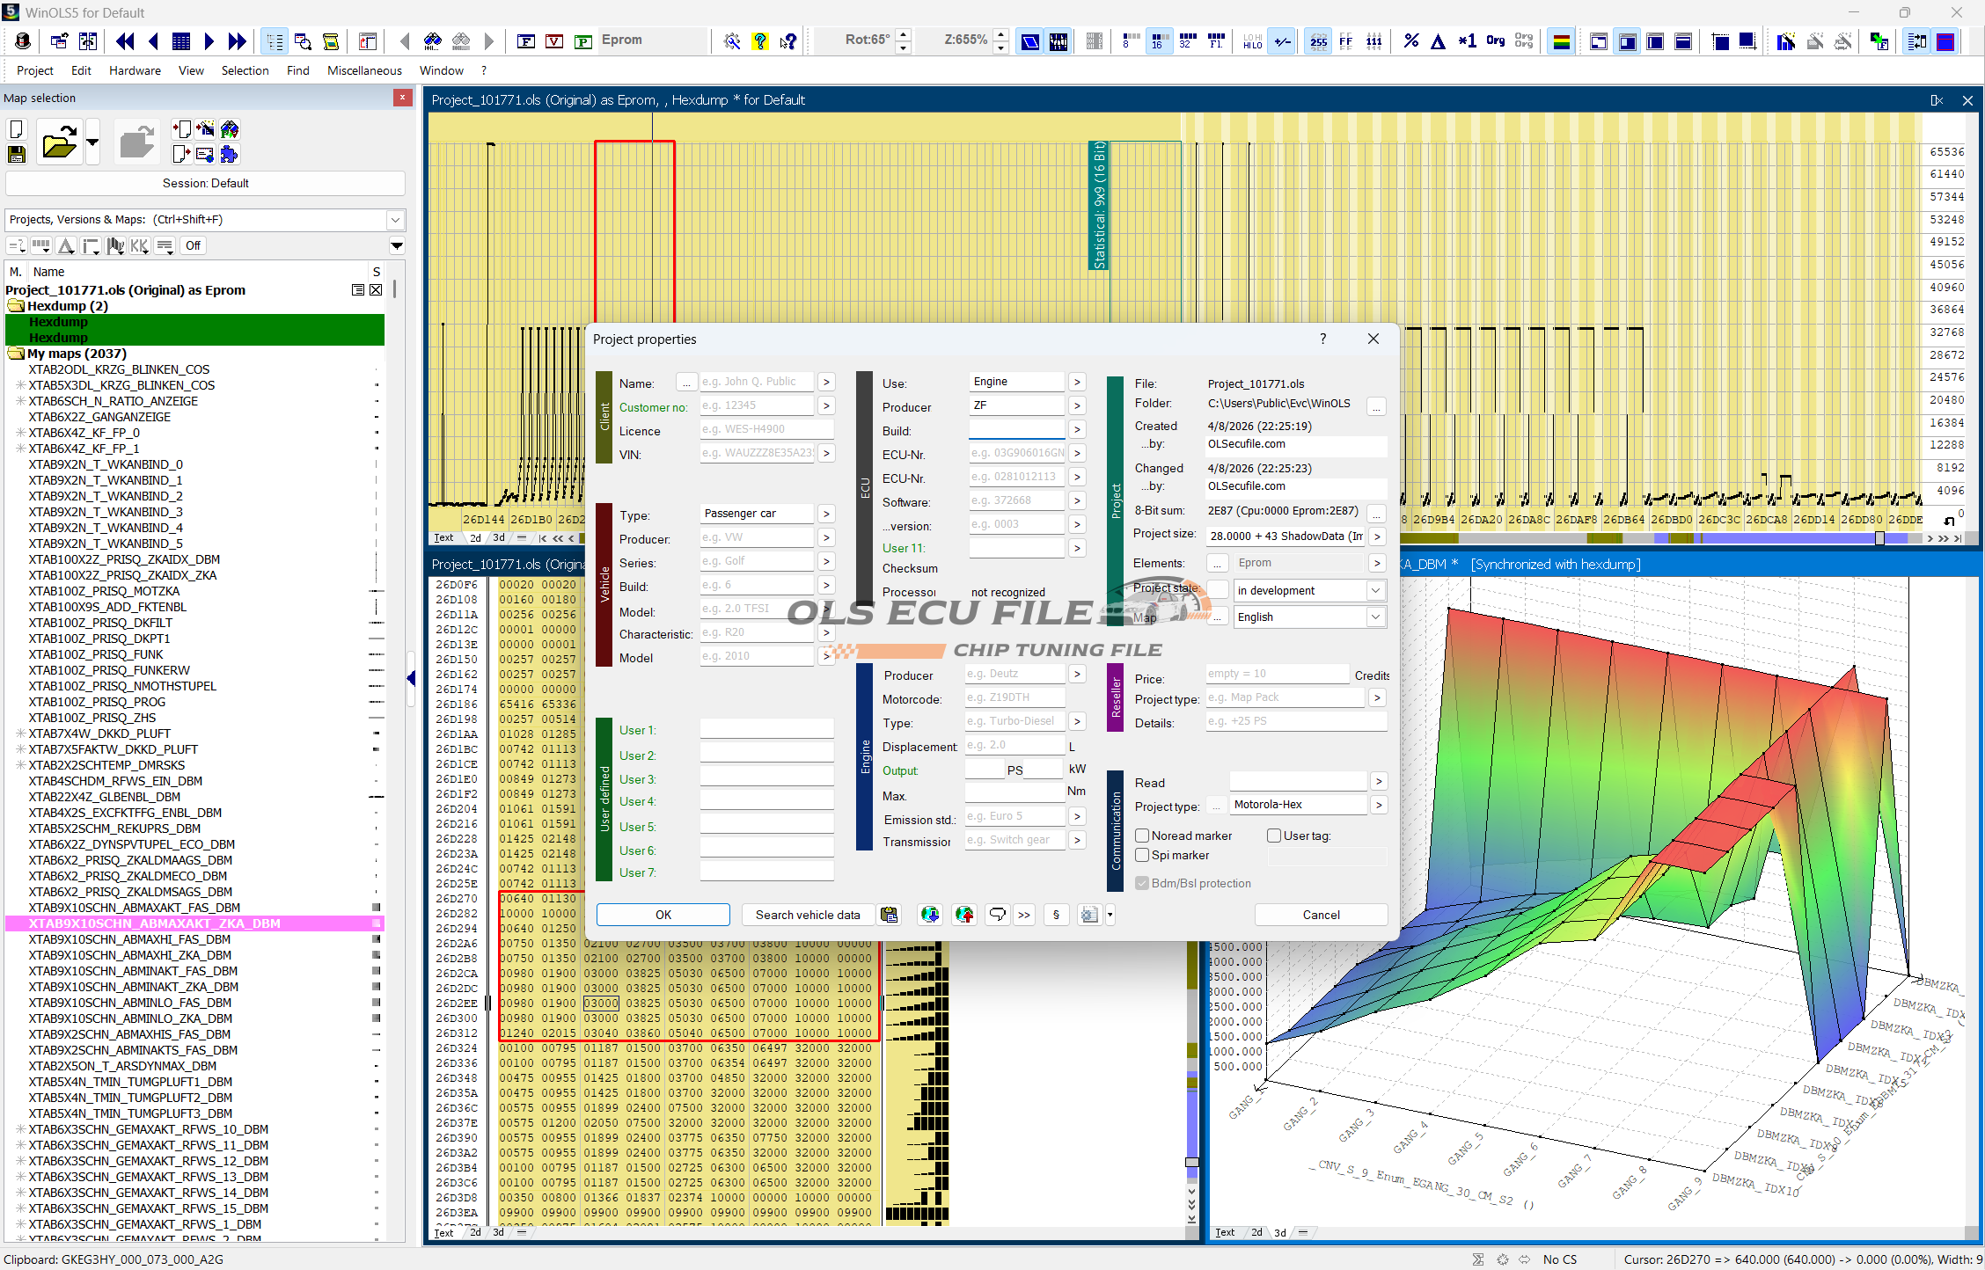Click the fast-forward double arrow icon
This screenshot has width=1985, height=1270.
pyautogui.click(x=237, y=40)
